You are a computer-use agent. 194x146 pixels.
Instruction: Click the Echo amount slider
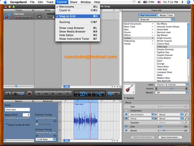(x=172, y=127)
